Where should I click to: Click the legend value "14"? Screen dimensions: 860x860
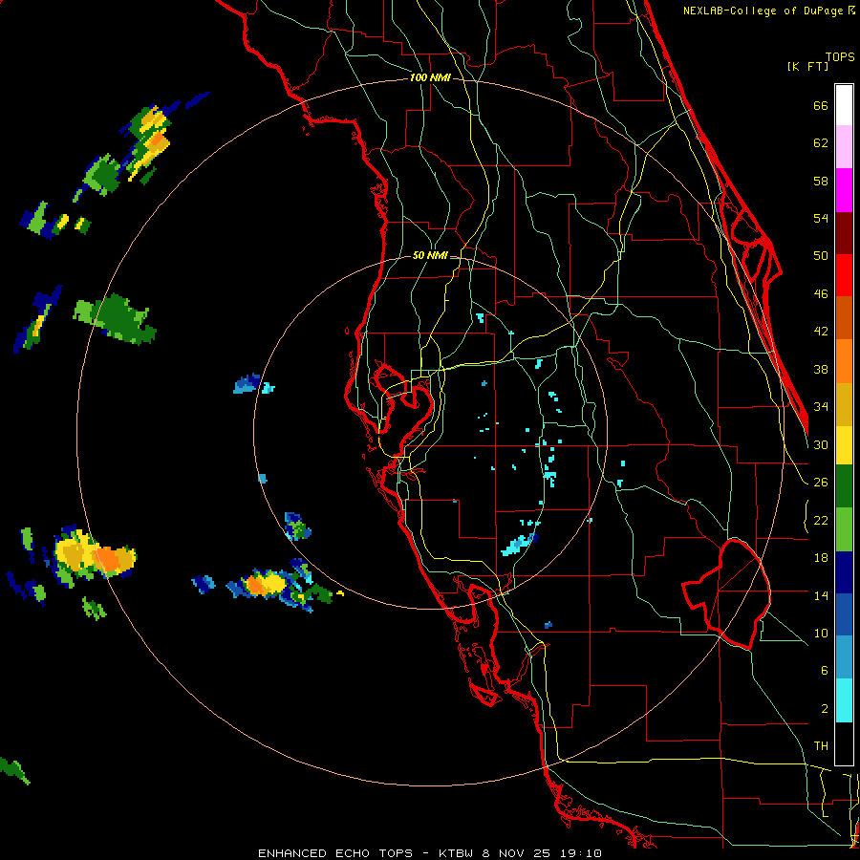[821, 595]
